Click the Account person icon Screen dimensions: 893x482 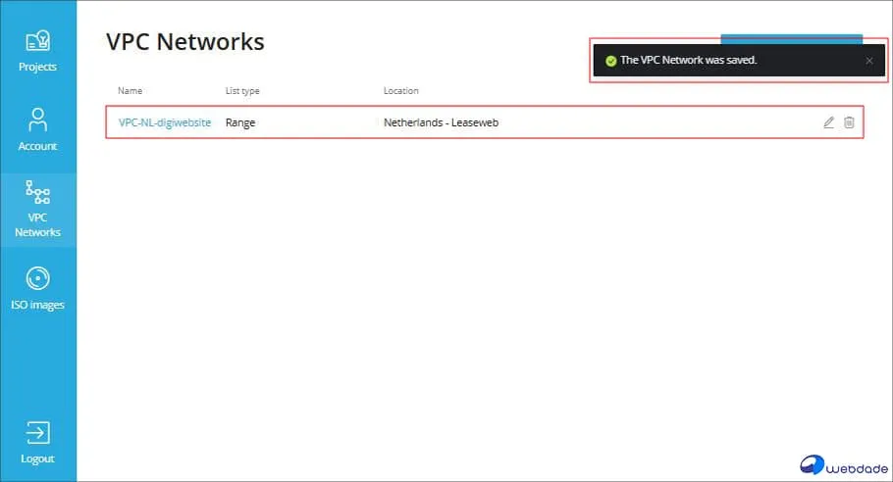[x=37, y=120]
